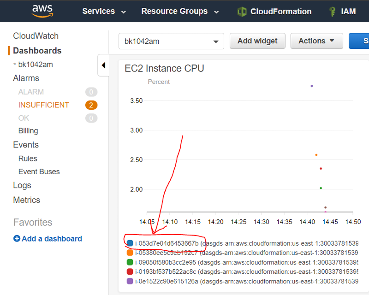Filter alarms by the ALARM state
369x295 pixels.
tap(31, 92)
